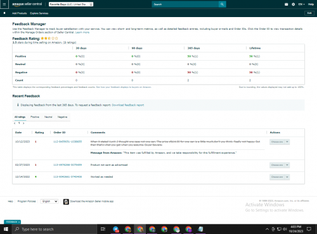The width and height of the screenshot is (317, 234).
Task: Click the 365 days column heading
Action: [193, 48]
